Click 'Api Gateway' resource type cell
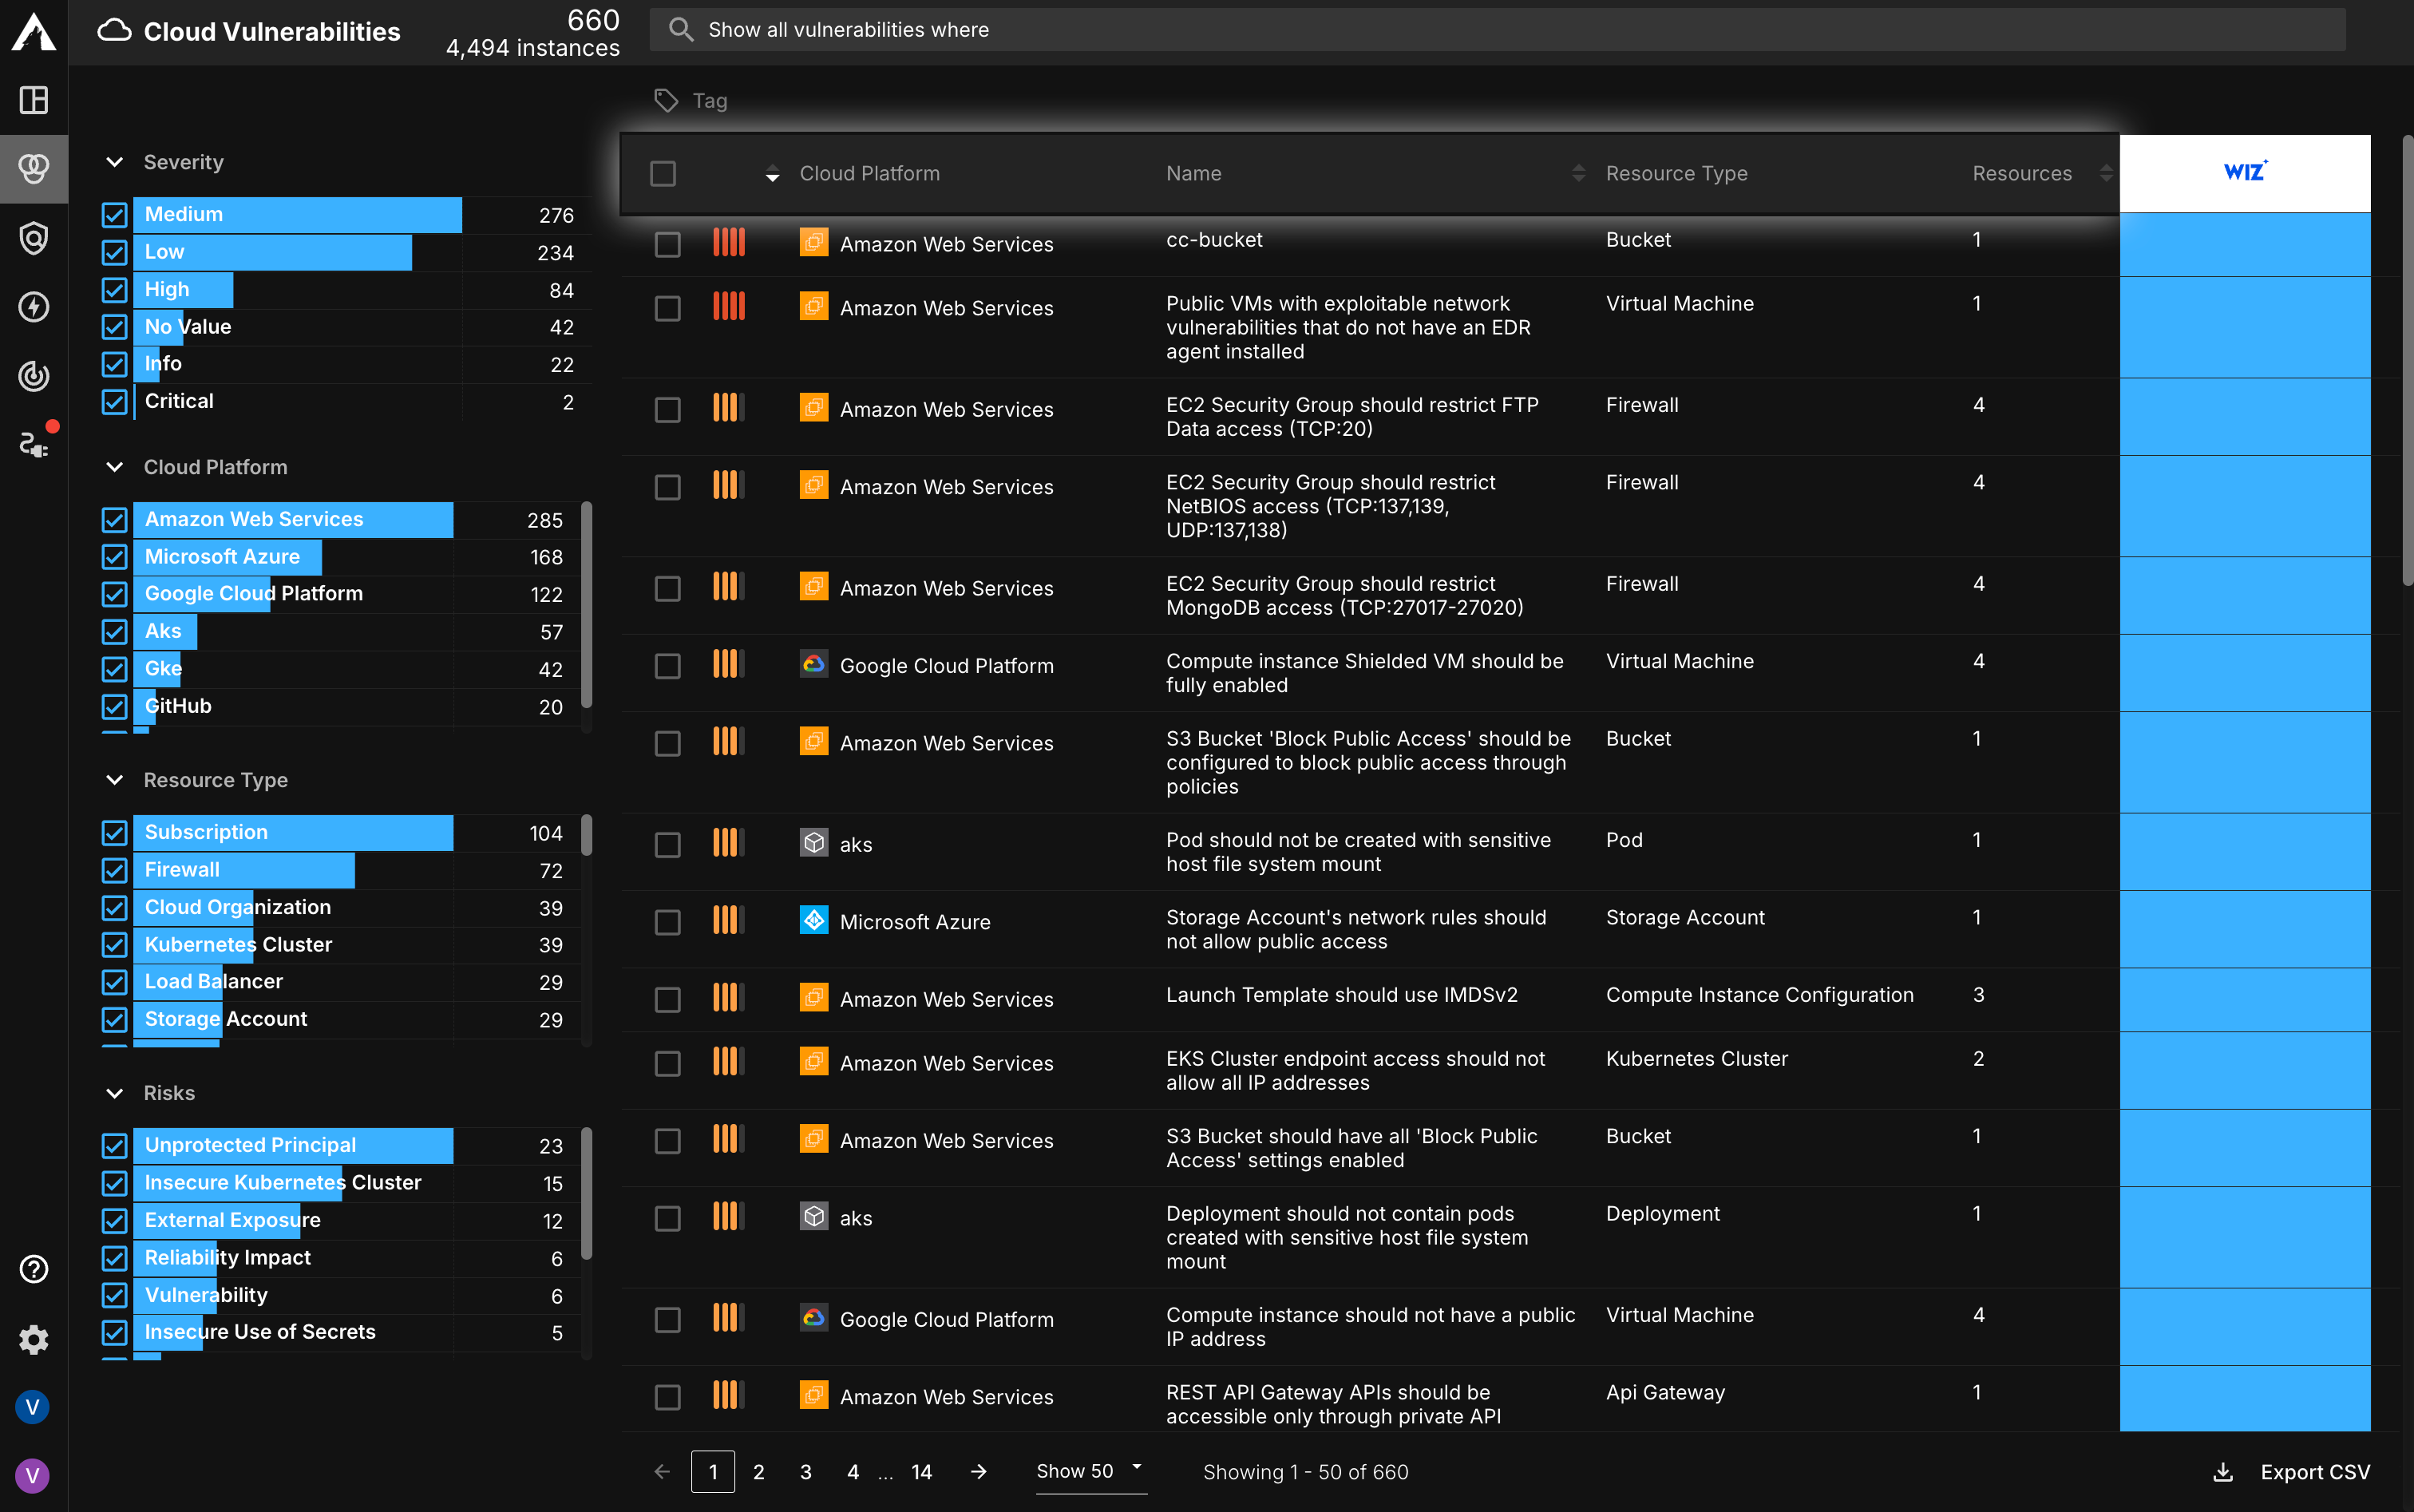Image resolution: width=2414 pixels, height=1512 pixels. pos(1665,1392)
